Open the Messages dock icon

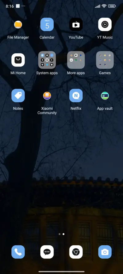[x=47, y=252]
